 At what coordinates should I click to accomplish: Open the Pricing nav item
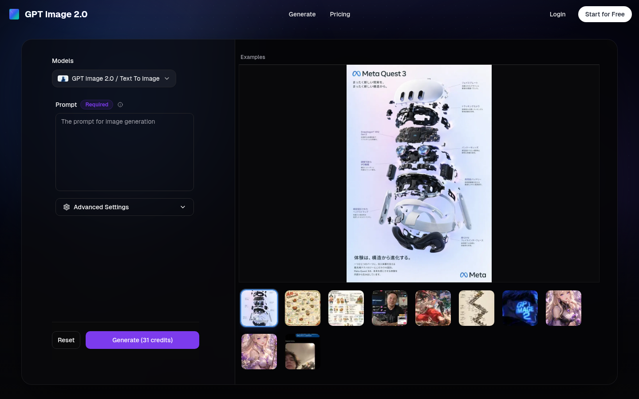point(340,14)
